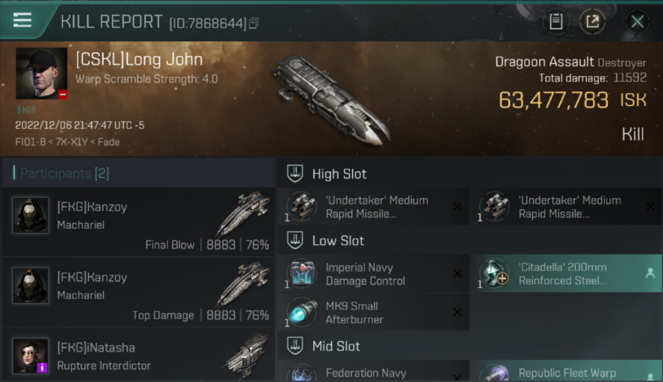Click the clipboard icon in header
Screen dimensions: 663x382
[x=555, y=21]
